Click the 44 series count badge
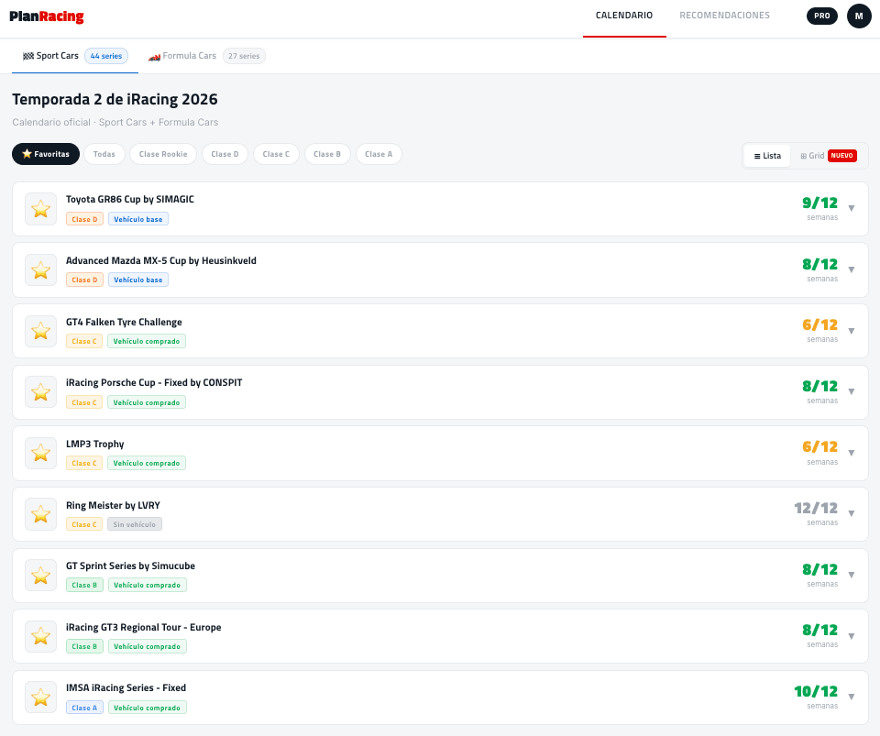 point(106,56)
